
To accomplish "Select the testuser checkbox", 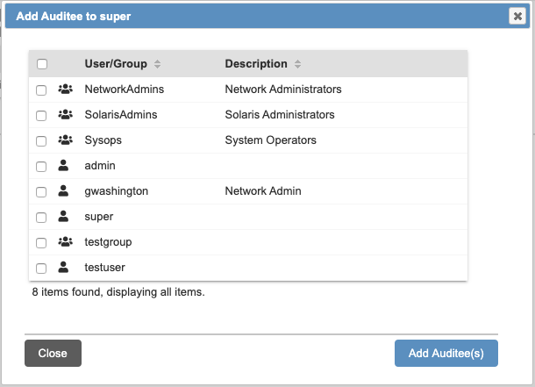I will pos(41,269).
